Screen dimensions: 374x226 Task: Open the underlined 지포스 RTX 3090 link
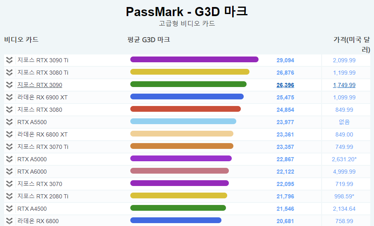coord(40,85)
